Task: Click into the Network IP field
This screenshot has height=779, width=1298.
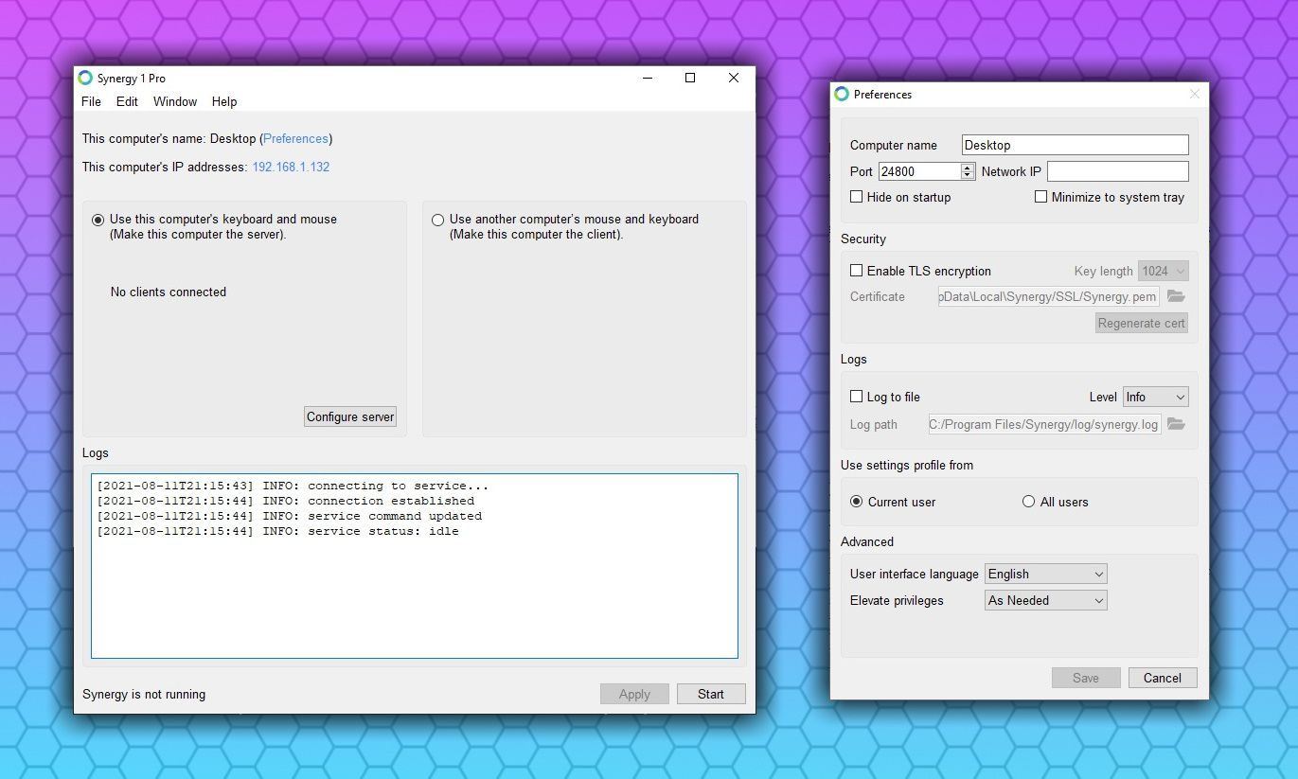Action: pos(1117,171)
